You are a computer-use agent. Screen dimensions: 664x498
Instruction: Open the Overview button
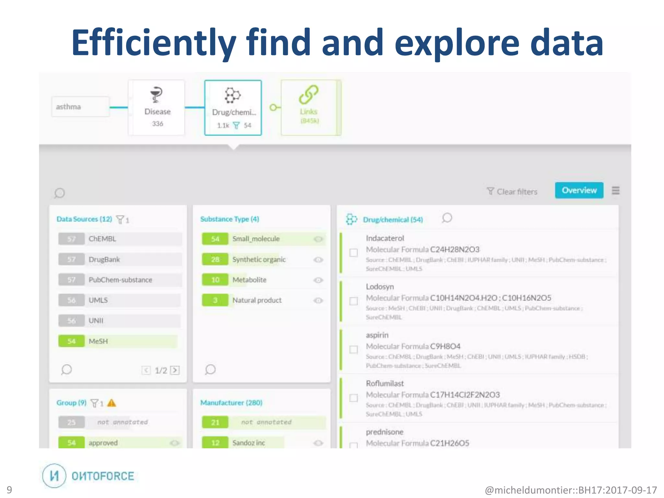point(579,190)
